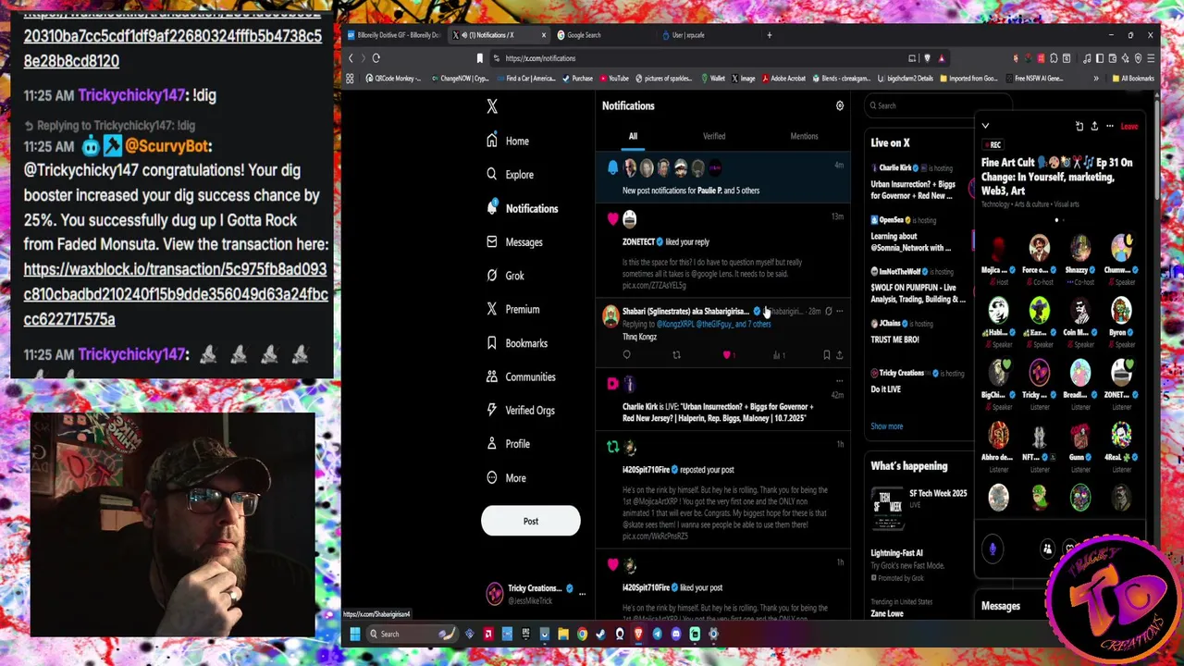Open Premium in the sidebar
The image size is (1184, 666).
tap(512, 309)
